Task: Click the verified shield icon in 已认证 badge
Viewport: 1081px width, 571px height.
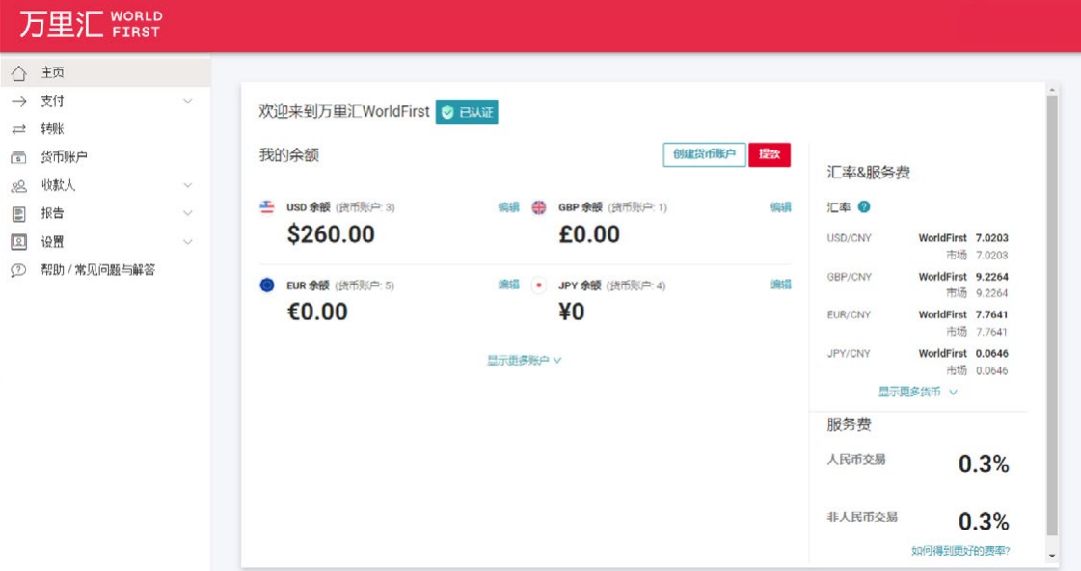Action: [x=447, y=113]
